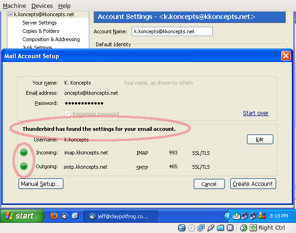Viewport: 296px width, 233px height.
Task: Select k.koncepts@kkoncepts.net in the account tree
Action: click(44, 14)
